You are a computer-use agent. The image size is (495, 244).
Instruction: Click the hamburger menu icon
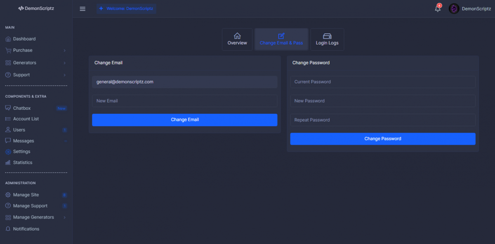pyautogui.click(x=82, y=9)
